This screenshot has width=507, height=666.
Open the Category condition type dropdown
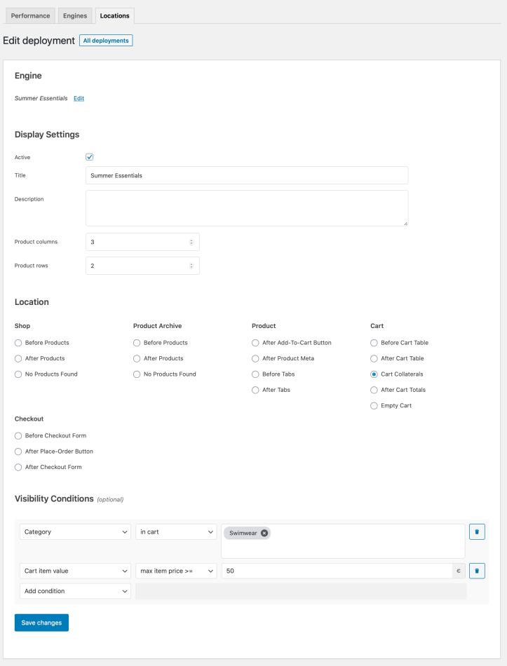(75, 532)
